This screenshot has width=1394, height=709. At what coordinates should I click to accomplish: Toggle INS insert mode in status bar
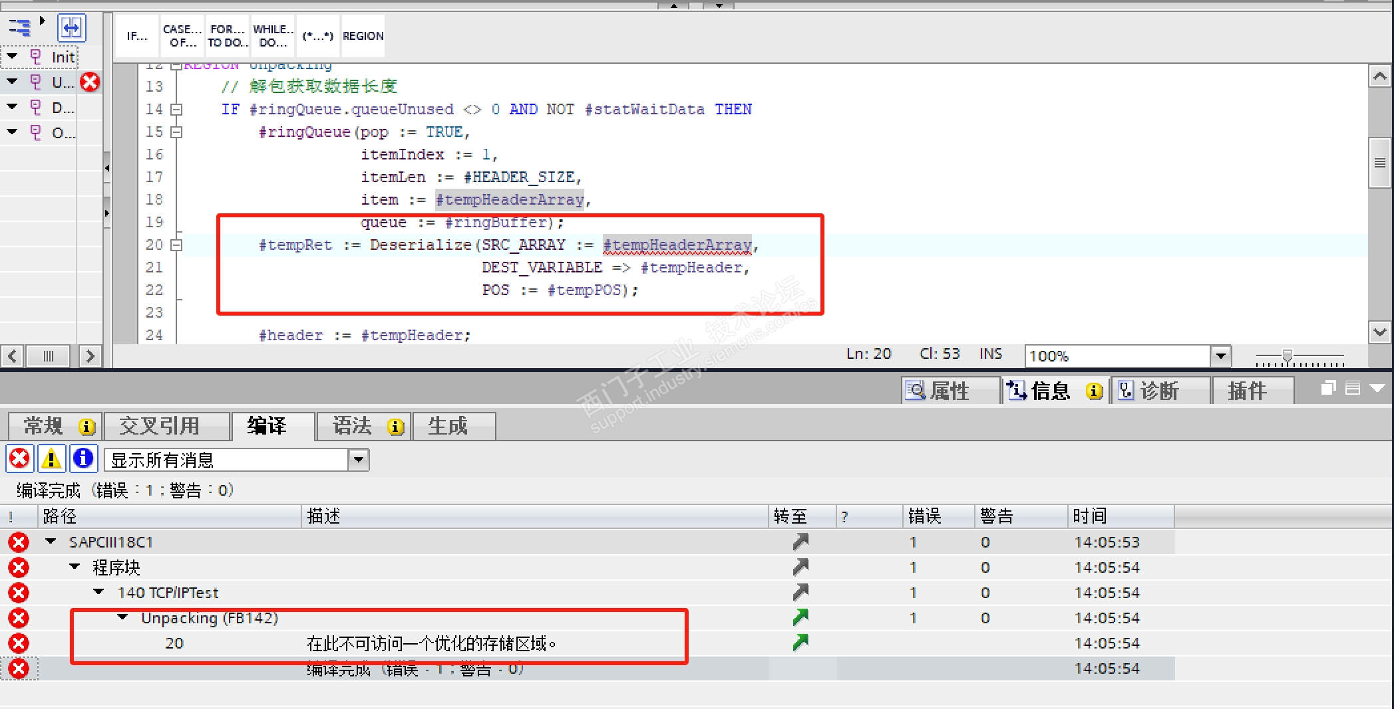pos(991,354)
